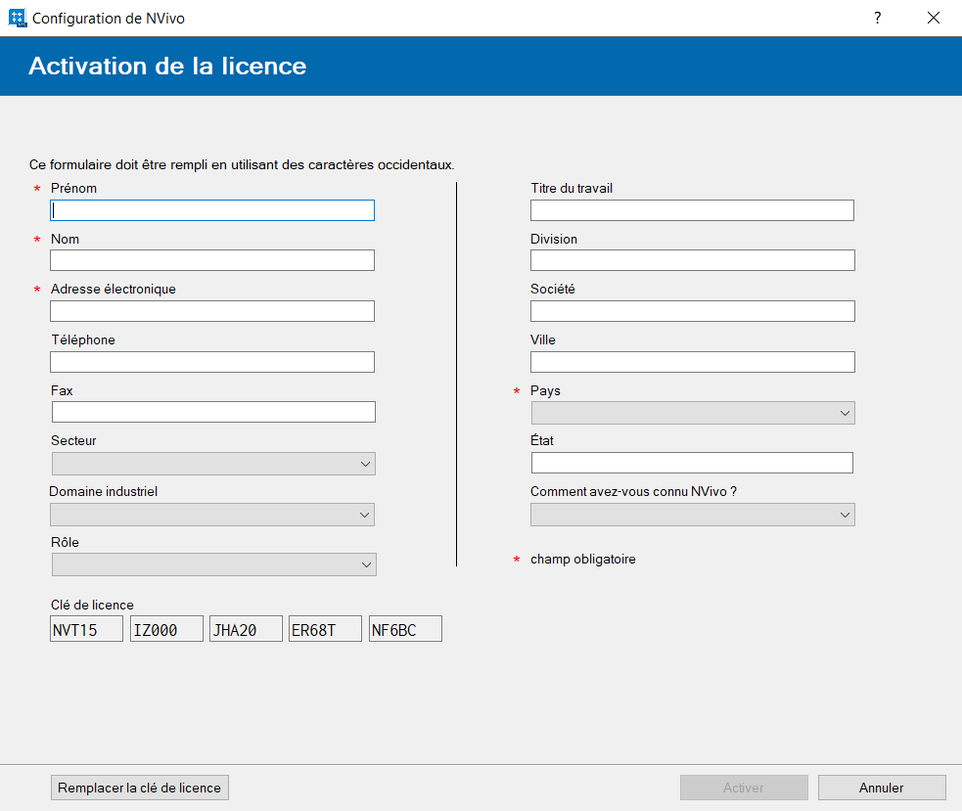Screen dimensions: 962x811
Task: Click the NVivo app icon in title bar
Action: pos(17,18)
